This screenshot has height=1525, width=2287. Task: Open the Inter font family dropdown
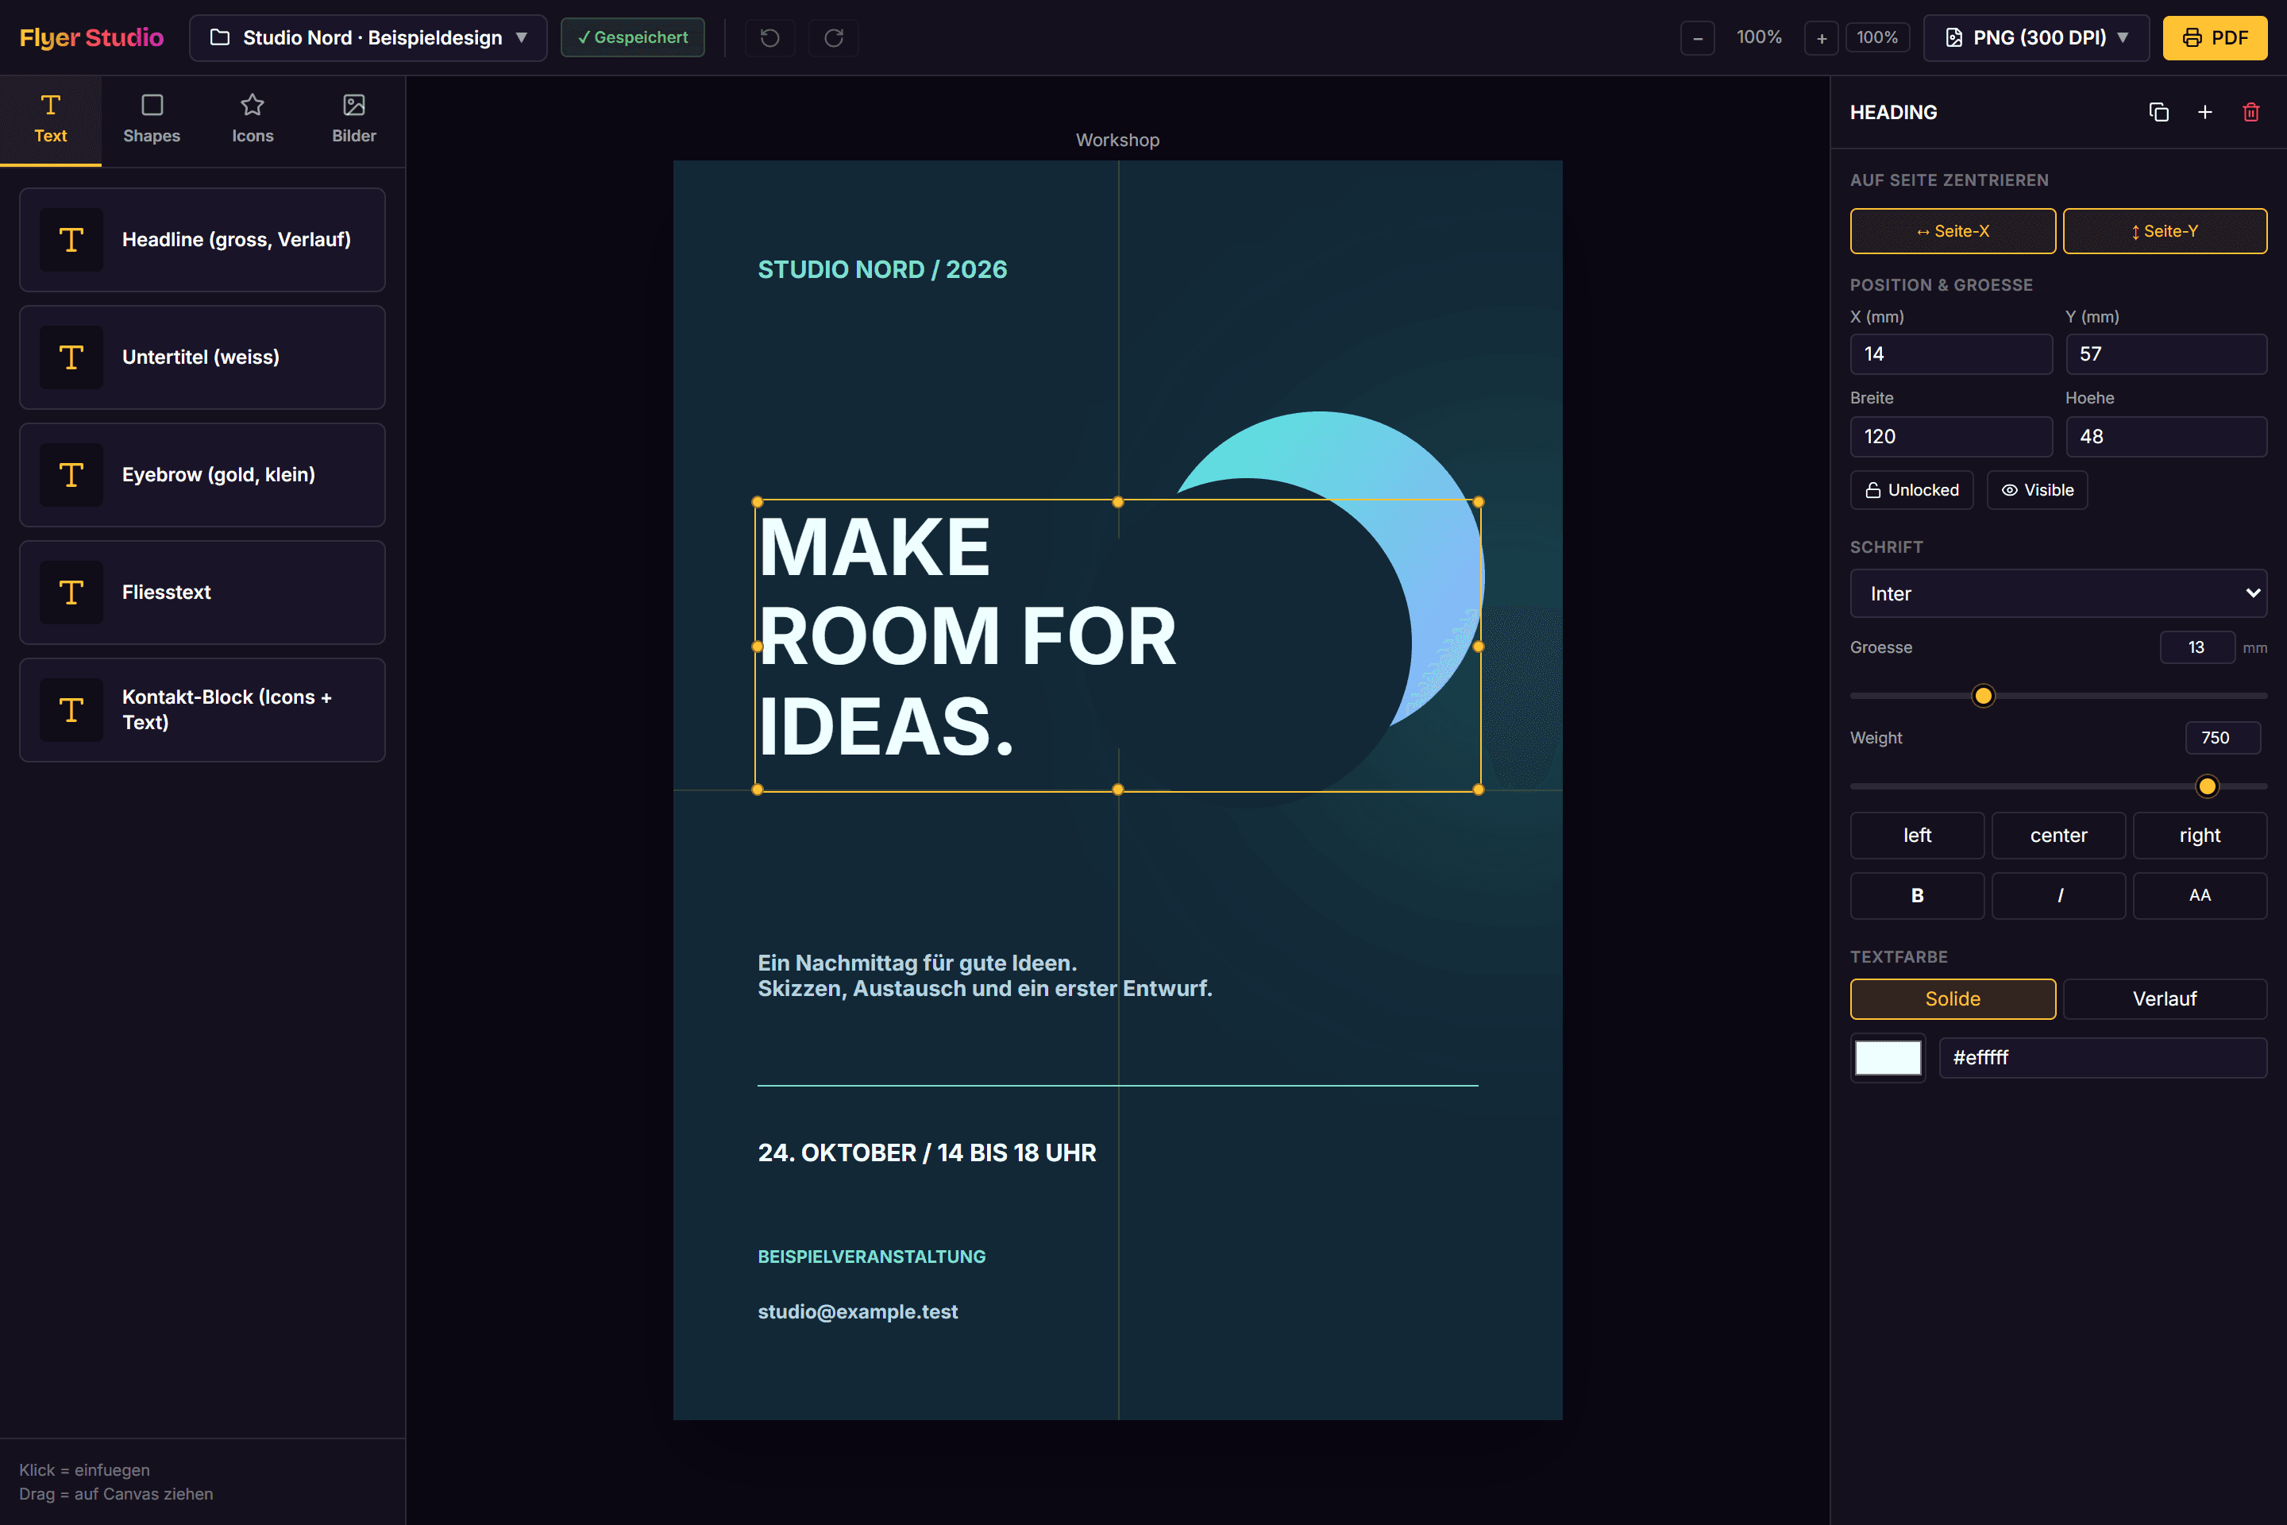[2058, 593]
